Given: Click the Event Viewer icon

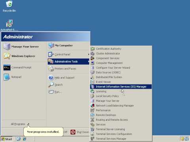Looking at the screenshot, I should pos(93,82).
